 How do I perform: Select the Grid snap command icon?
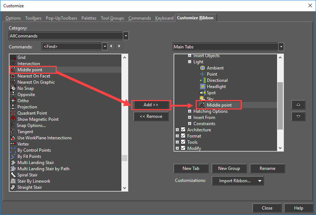13,57
